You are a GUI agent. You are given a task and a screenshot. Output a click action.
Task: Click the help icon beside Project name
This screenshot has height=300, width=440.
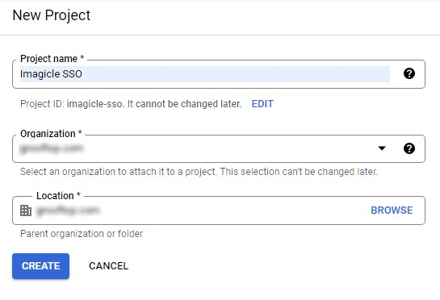click(x=409, y=73)
